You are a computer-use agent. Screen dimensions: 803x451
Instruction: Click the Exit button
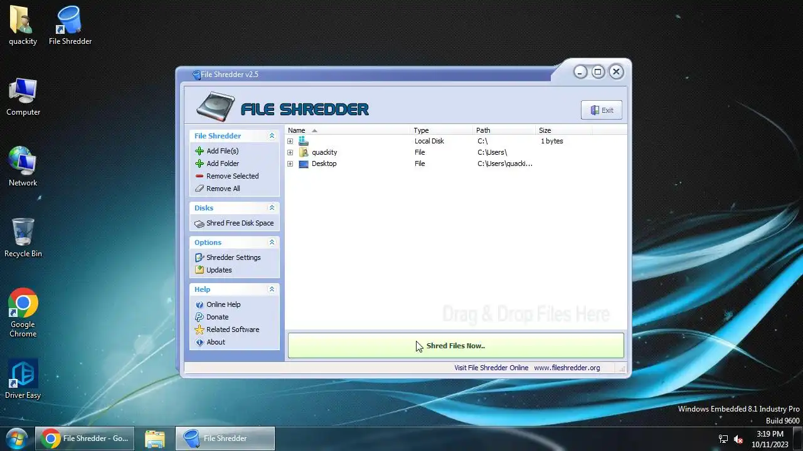[x=602, y=110]
